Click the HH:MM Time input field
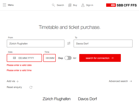 point(50,58)
